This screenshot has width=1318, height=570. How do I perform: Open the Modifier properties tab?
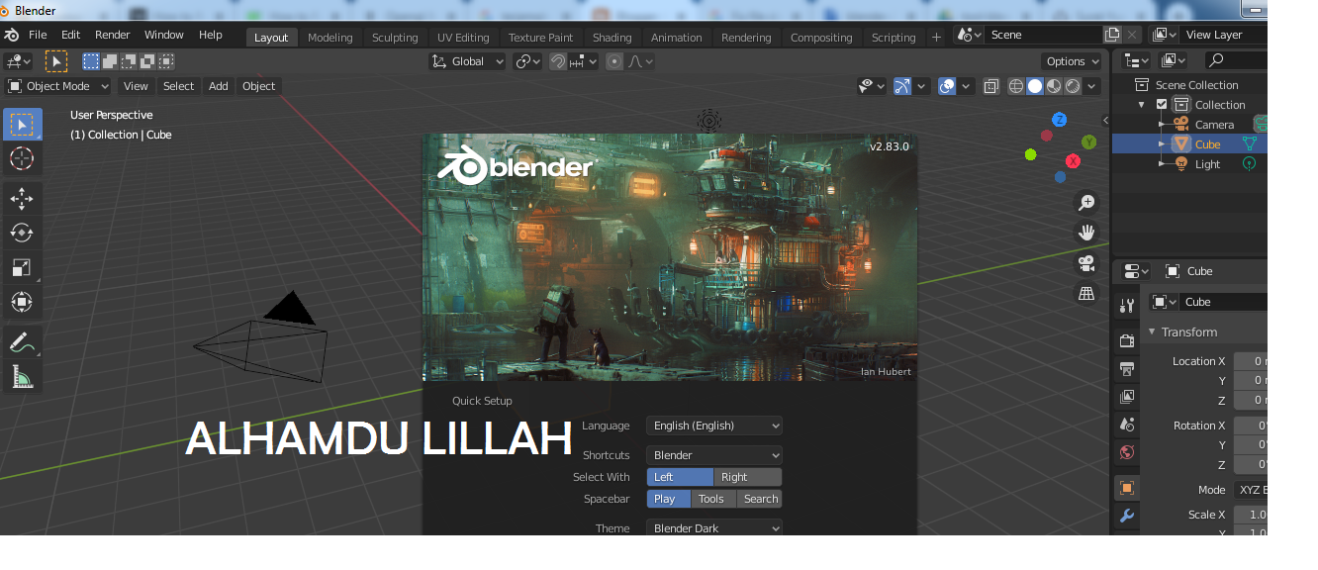[x=1126, y=516]
